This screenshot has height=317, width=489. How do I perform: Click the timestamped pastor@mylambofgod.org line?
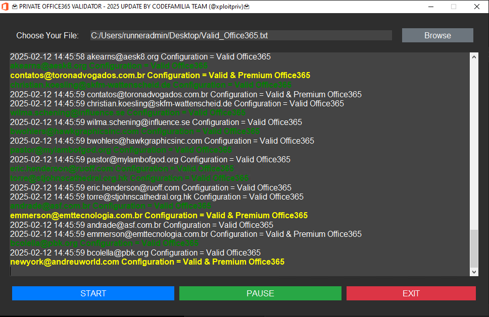click(151, 159)
